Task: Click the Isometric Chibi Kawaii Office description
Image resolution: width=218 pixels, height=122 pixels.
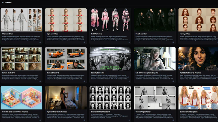Action: pyautogui.click(x=21, y=116)
